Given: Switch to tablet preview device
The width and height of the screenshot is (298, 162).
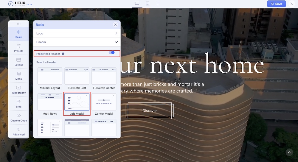Looking at the screenshot, I should point(148,4).
